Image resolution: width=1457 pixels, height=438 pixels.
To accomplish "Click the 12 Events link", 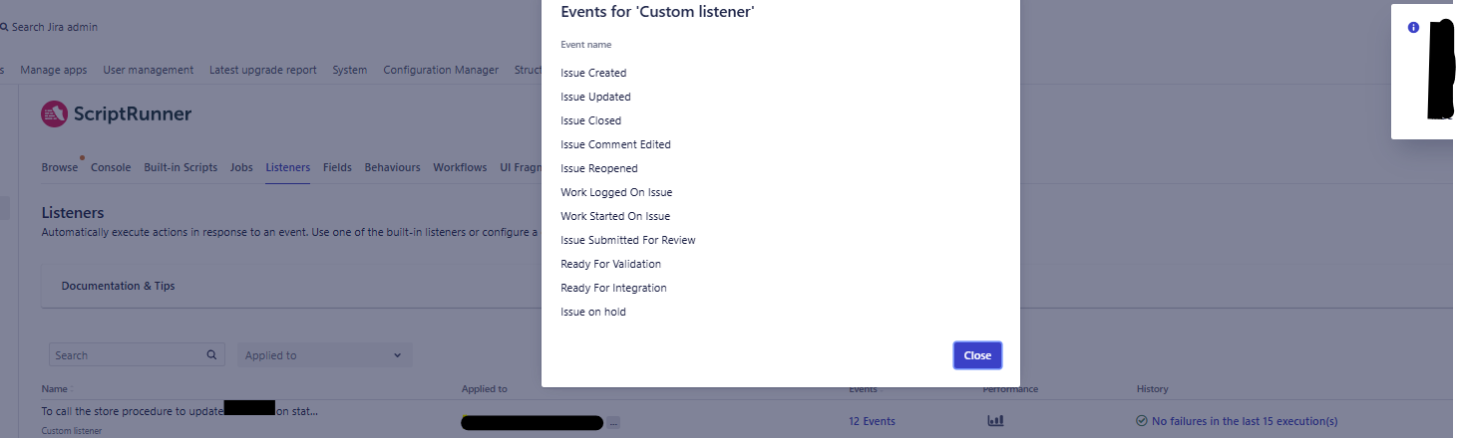I will coord(872,421).
